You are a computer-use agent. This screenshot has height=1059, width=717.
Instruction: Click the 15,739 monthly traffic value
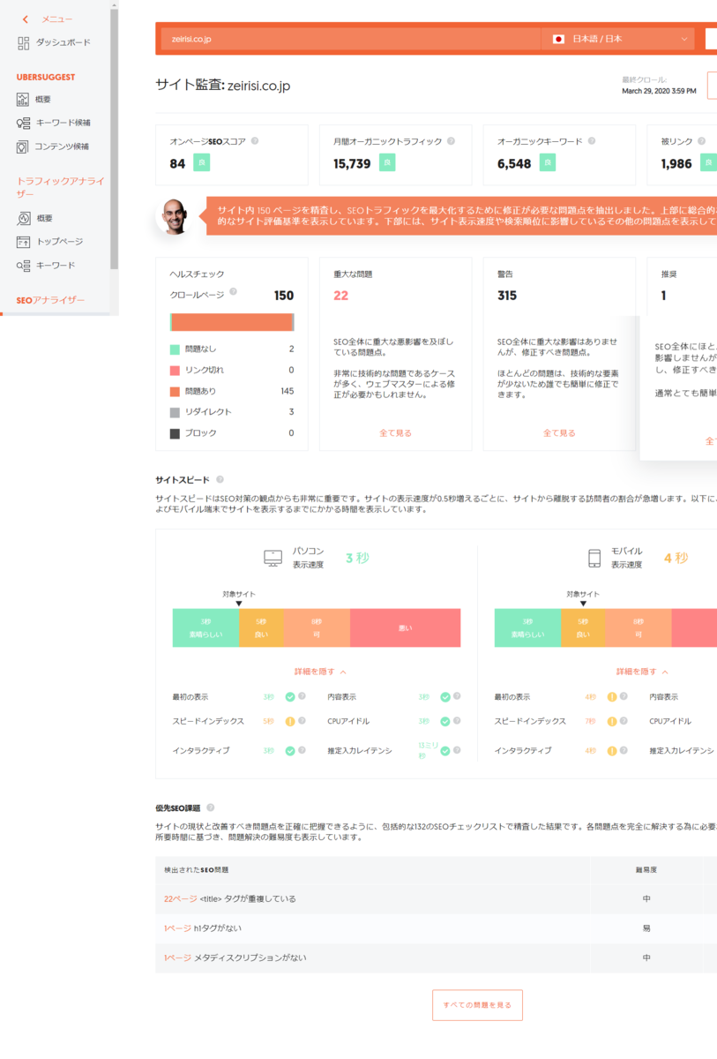tap(352, 163)
